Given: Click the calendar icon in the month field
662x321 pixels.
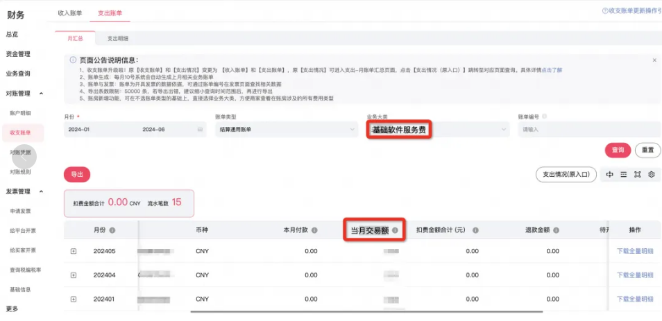Looking at the screenshot, I should (200, 130).
